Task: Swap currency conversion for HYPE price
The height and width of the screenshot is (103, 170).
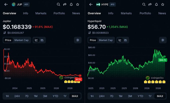Action: coord(89,33)
